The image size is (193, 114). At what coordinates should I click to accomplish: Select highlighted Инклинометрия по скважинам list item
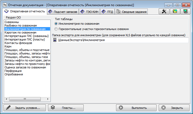coord(27,29)
